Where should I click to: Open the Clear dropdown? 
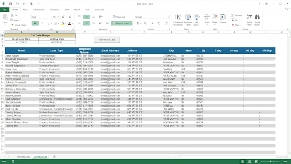[236, 25]
